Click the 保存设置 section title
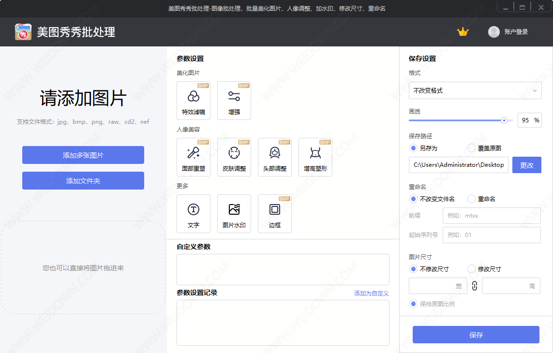 click(422, 59)
